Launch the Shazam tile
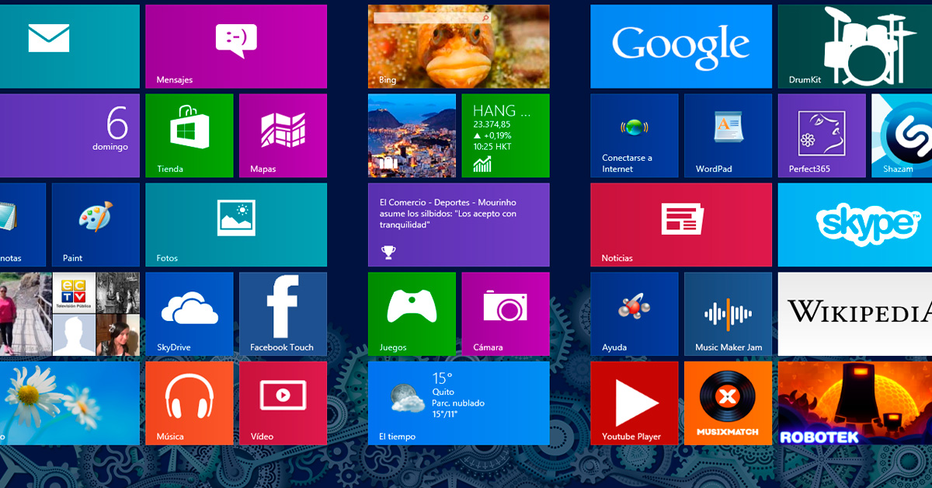Viewport: 932px width, 488px height. 902,135
